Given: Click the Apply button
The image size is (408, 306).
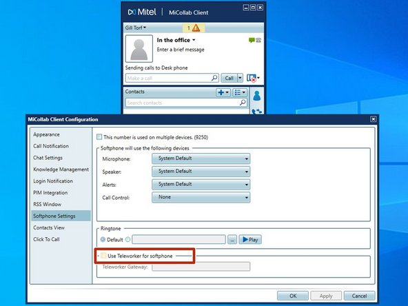Looking at the screenshot, I should pyautogui.click(x=326, y=296).
